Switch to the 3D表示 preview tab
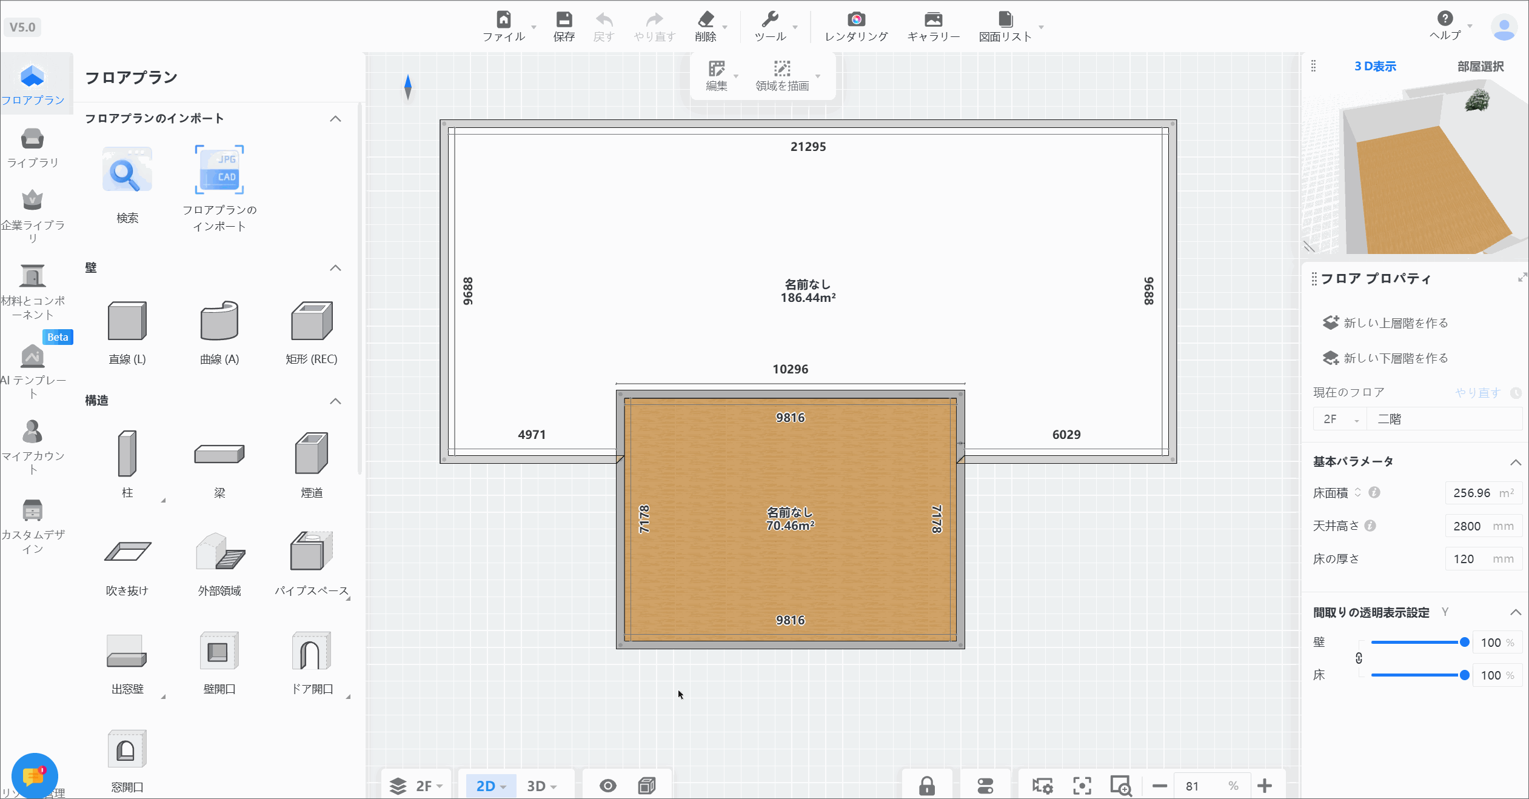This screenshot has width=1529, height=799. click(x=1375, y=67)
